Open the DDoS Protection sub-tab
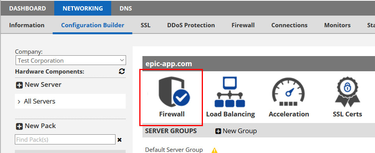This screenshot has width=375, height=153. click(191, 25)
